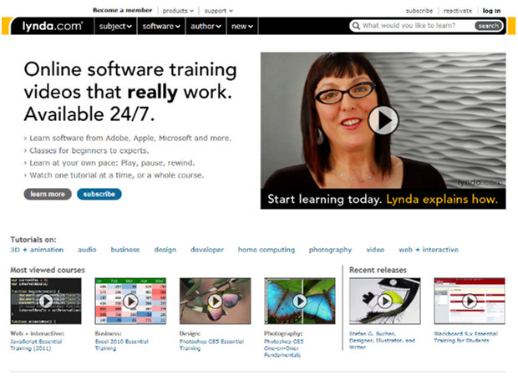Open the subject dropdown menu
Screen dimensions: 518x380
point(115,26)
